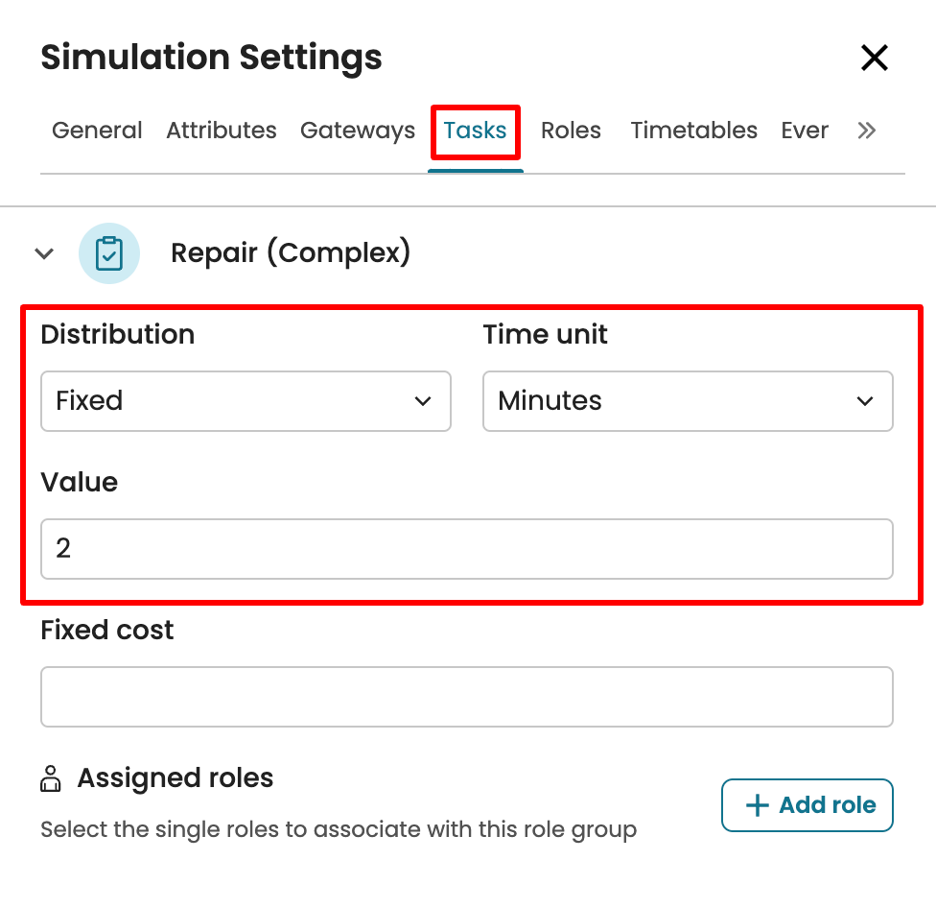Click the Repair (Complex) task title
The width and height of the screenshot is (936, 908).
[291, 253]
